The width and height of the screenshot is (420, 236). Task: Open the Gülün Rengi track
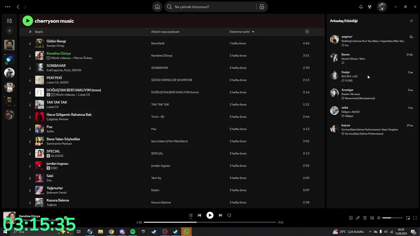[56, 41]
